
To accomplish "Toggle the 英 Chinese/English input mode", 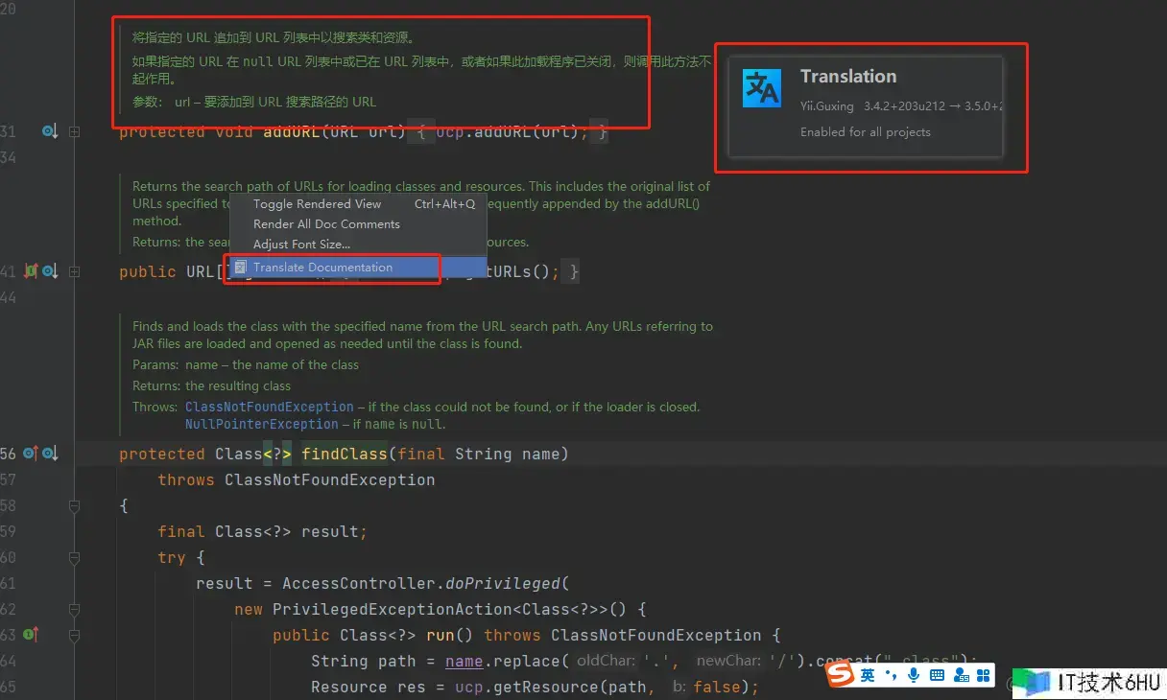I will (x=868, y=676).
